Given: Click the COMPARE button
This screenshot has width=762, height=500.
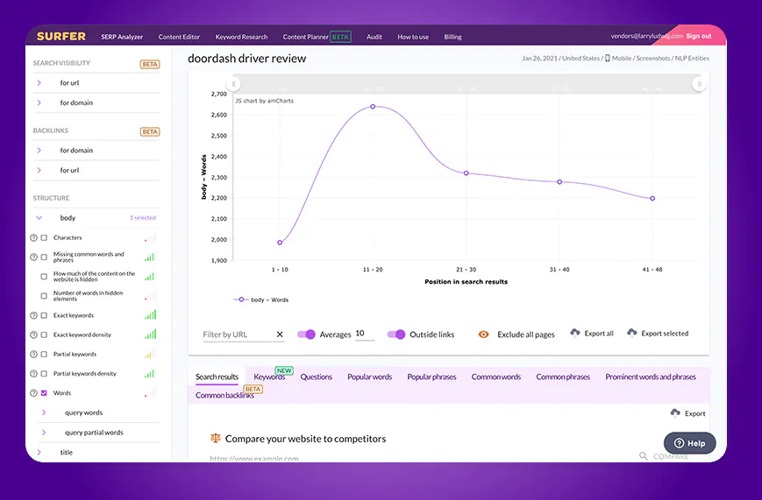Looking at the screenshot, I should click(x=671, y=456).
